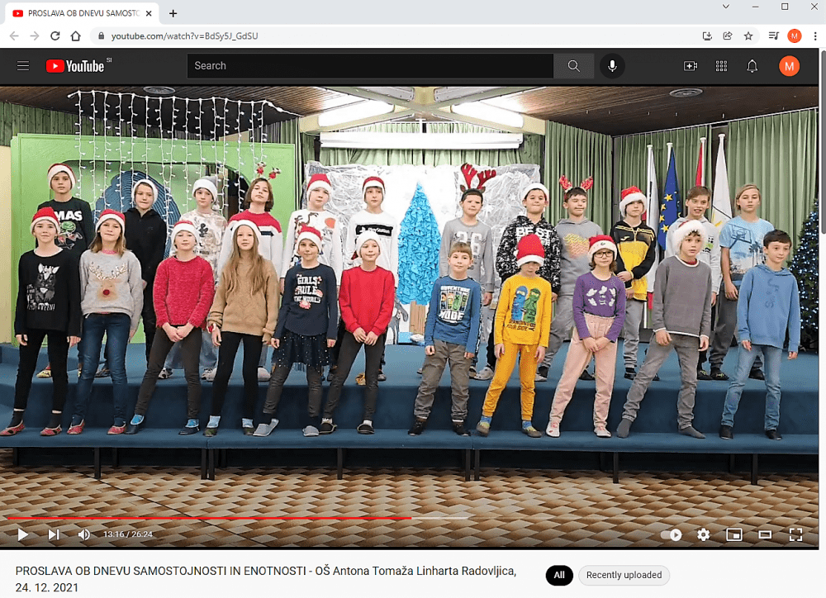Enter fullscreen mode
The width and height of the screenshot is (826, 598).
pos(795,534)
